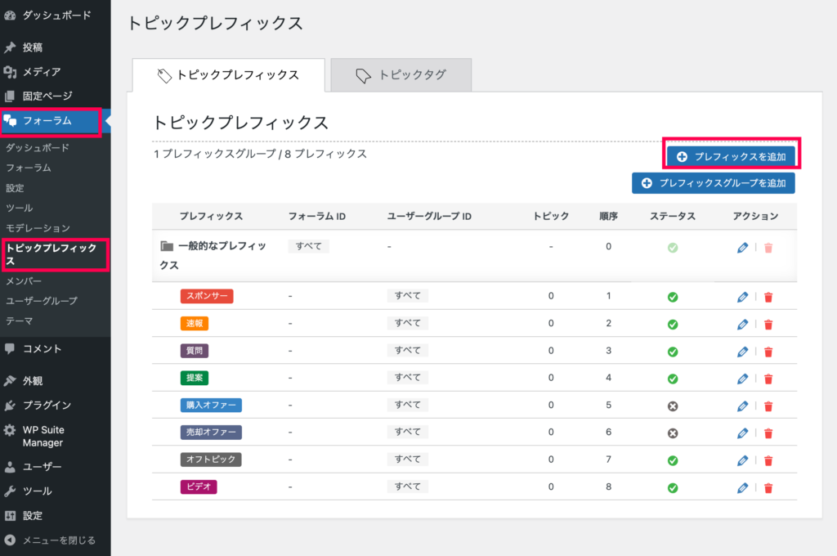
Task: Click the folder icon of 一般的なプレフィックス group
Action: point(167,246)
